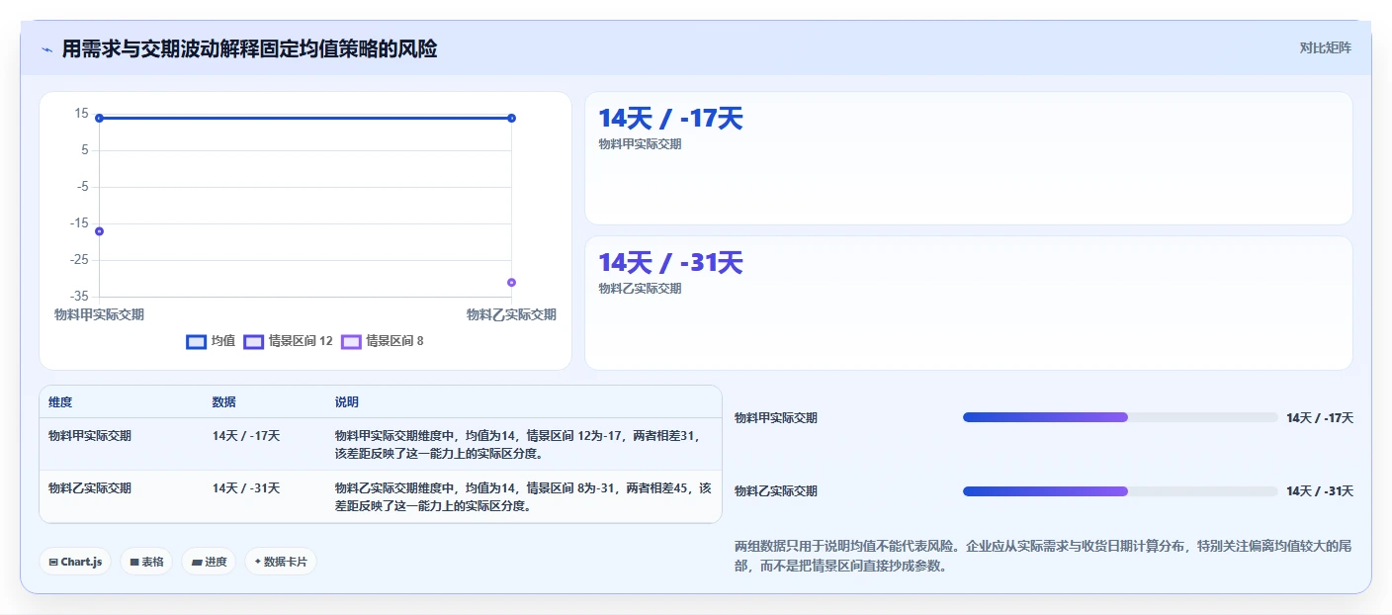Click the 说明 table column header
The image size is (1392, 615).
(x=347, y=402)
